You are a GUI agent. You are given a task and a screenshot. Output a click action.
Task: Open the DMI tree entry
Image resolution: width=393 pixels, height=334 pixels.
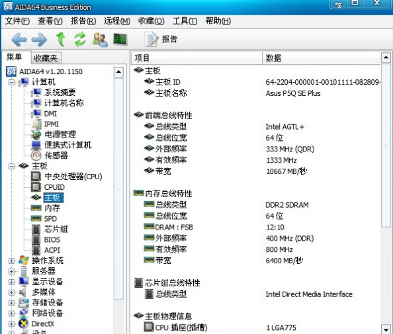click(x=50, y=114)
